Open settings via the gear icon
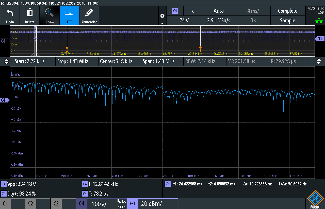The image size is (325, 209). pyautogui.click(x=162, y=16)
